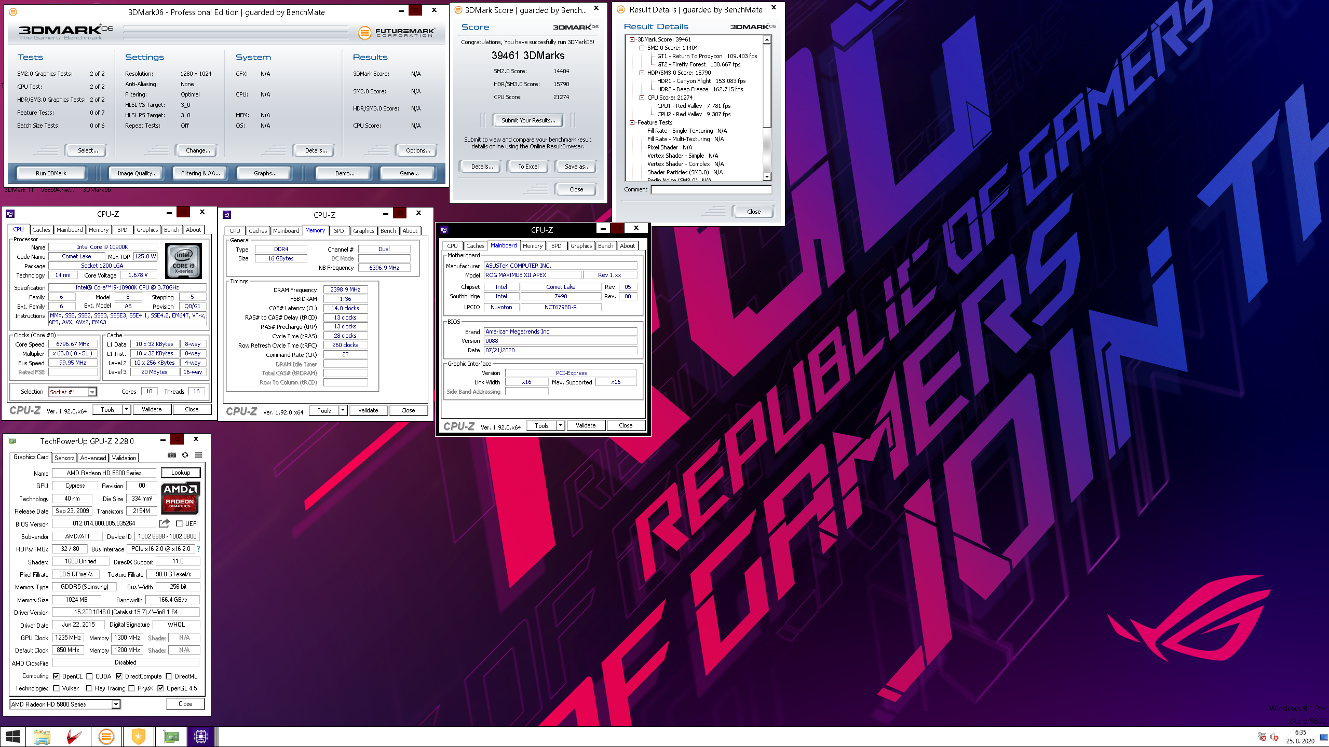Click Result Details scrollbar down arrow
1329x747 pixels.
pyautogui.click(x=767, y=177)
